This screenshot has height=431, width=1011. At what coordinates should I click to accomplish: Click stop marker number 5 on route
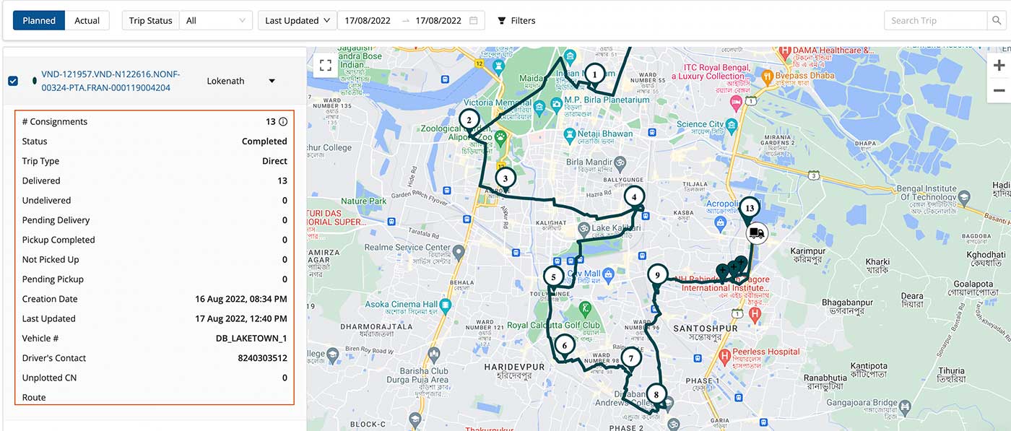[553, 277]
